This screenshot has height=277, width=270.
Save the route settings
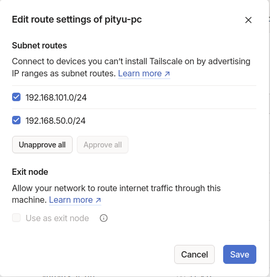239,254
